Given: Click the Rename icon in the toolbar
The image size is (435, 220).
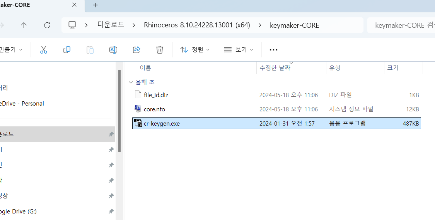Looking at the screenshot, I should tap(113, 50).
